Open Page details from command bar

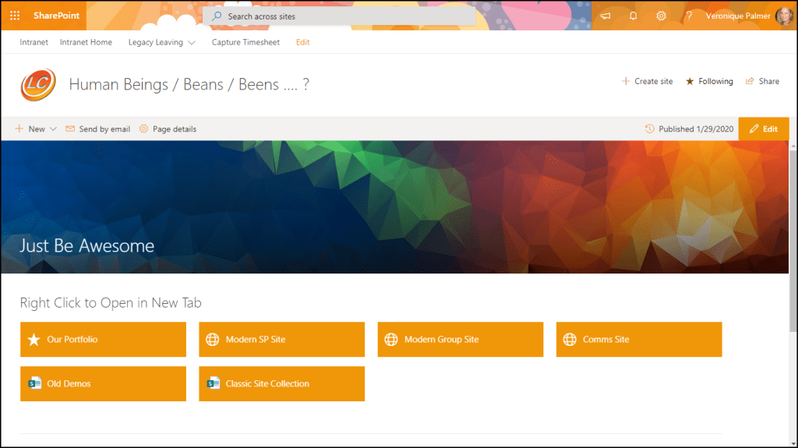(168, 129)
